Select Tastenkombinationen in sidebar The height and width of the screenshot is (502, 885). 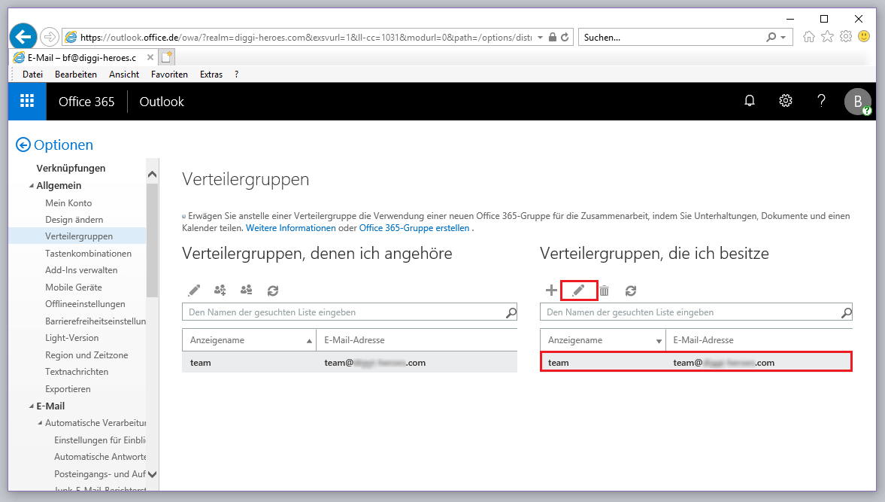pyautogui.click(x=88, y=254)
